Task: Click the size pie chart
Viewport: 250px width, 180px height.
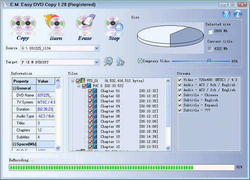Action: click(x=170, y=36)
